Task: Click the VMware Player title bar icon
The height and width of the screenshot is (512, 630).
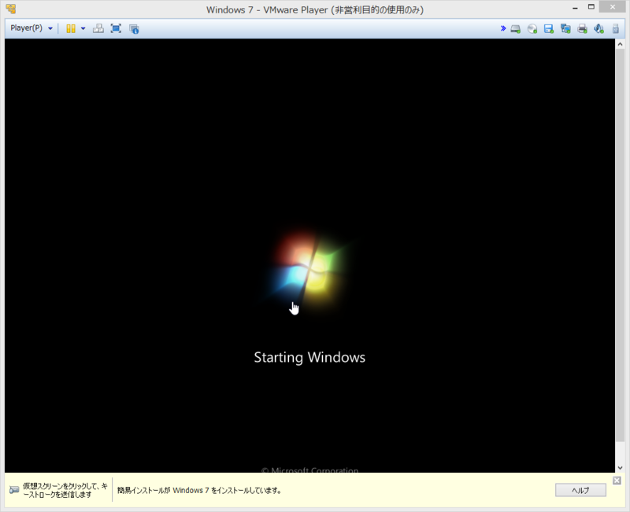Action: pos(11,9)
